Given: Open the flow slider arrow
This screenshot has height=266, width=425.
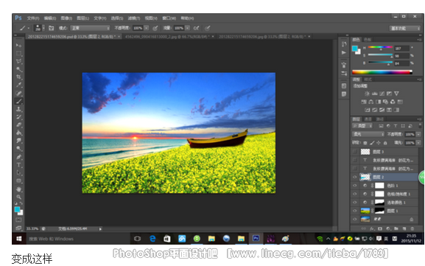Looking at the screenshot, I should click(x=187, y=28).
